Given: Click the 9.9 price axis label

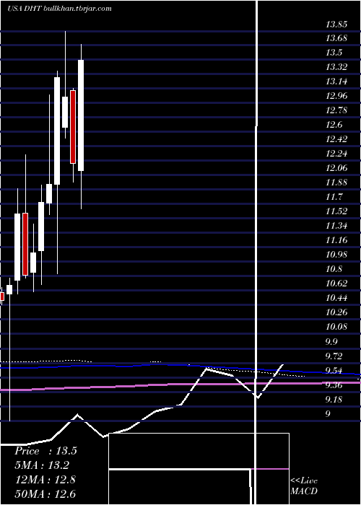Looking at the screenshot, I should (331, 342).
